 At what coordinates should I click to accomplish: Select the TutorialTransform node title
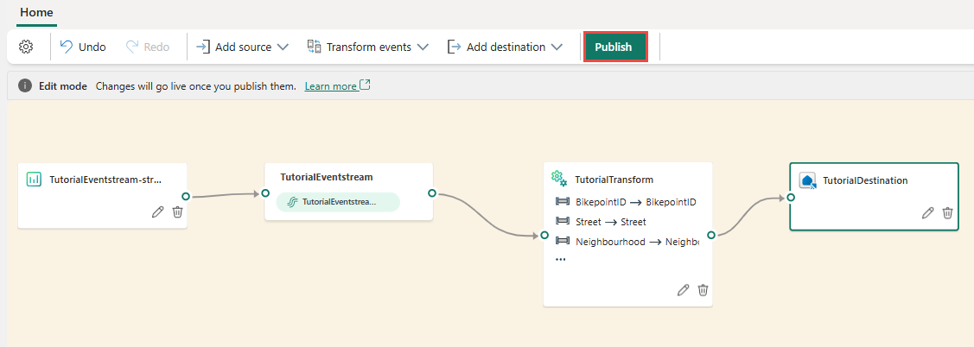tap(614, 180)
